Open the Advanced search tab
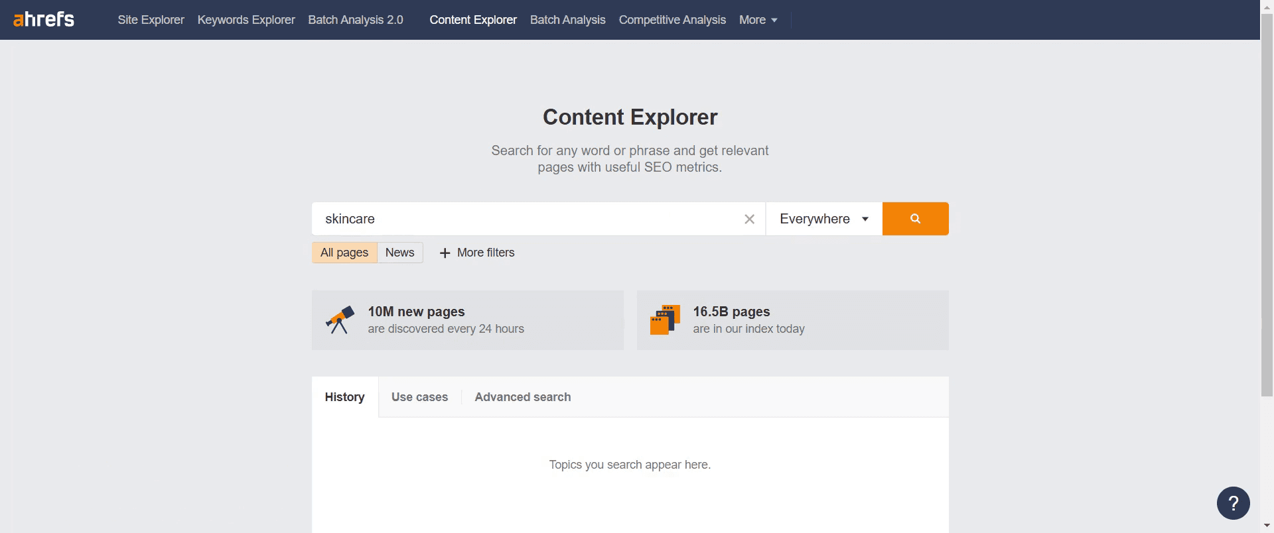 pyautogui.click(x=522, y=397)
